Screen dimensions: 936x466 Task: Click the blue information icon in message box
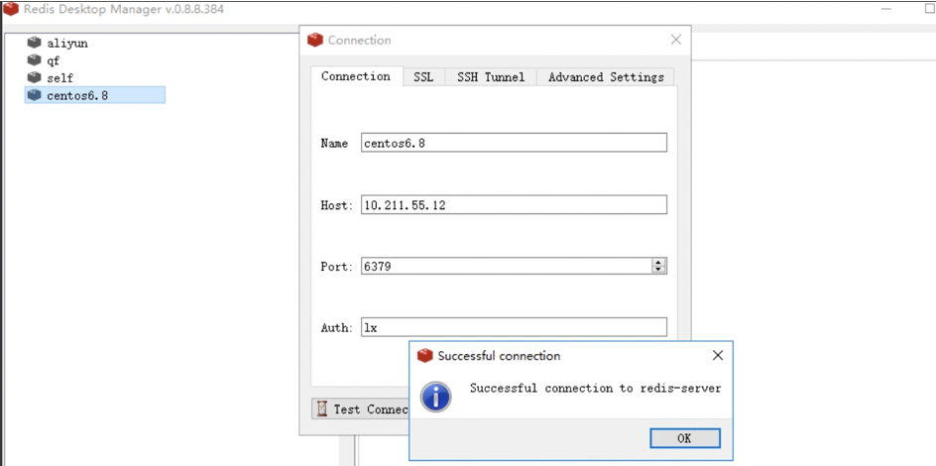(435, 397)
